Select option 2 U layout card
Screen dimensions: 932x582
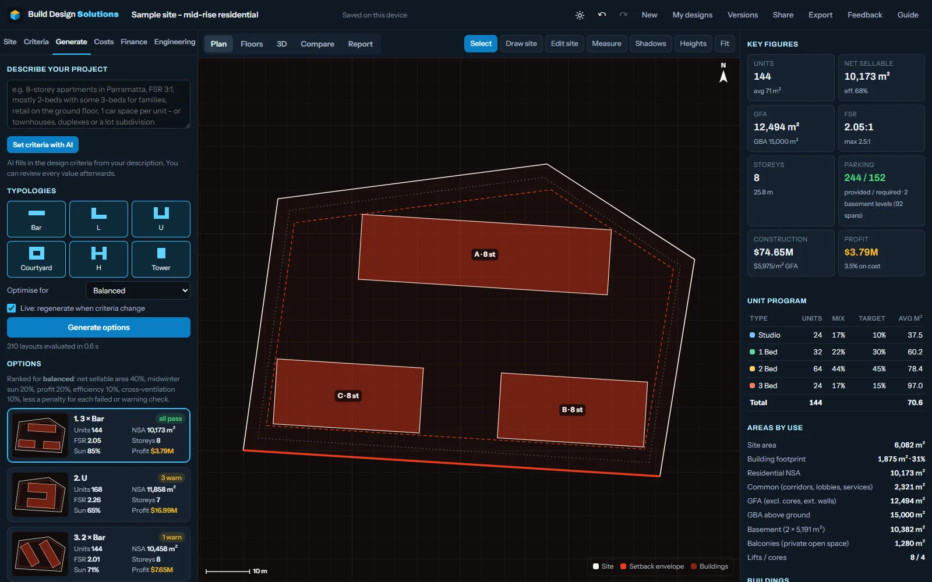98,495
